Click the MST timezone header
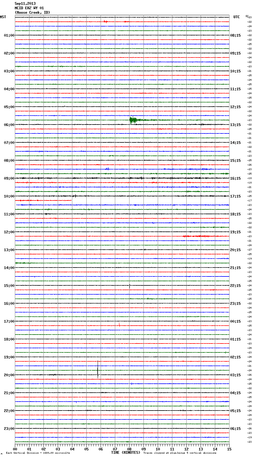This screenshot has width=253, height=457. [3, 17]
